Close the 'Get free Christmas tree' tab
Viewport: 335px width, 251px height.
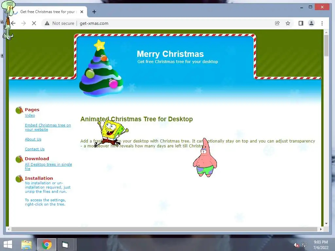click(81, 12)
